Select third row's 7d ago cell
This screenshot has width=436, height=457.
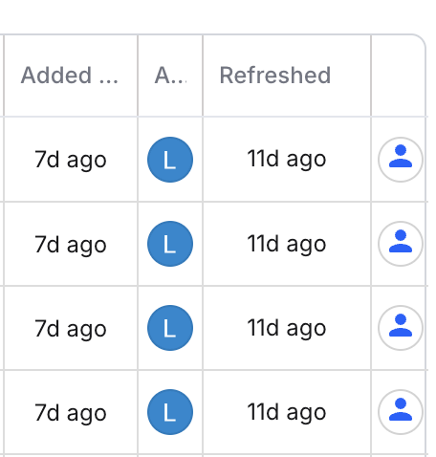[x=71, y=328]
